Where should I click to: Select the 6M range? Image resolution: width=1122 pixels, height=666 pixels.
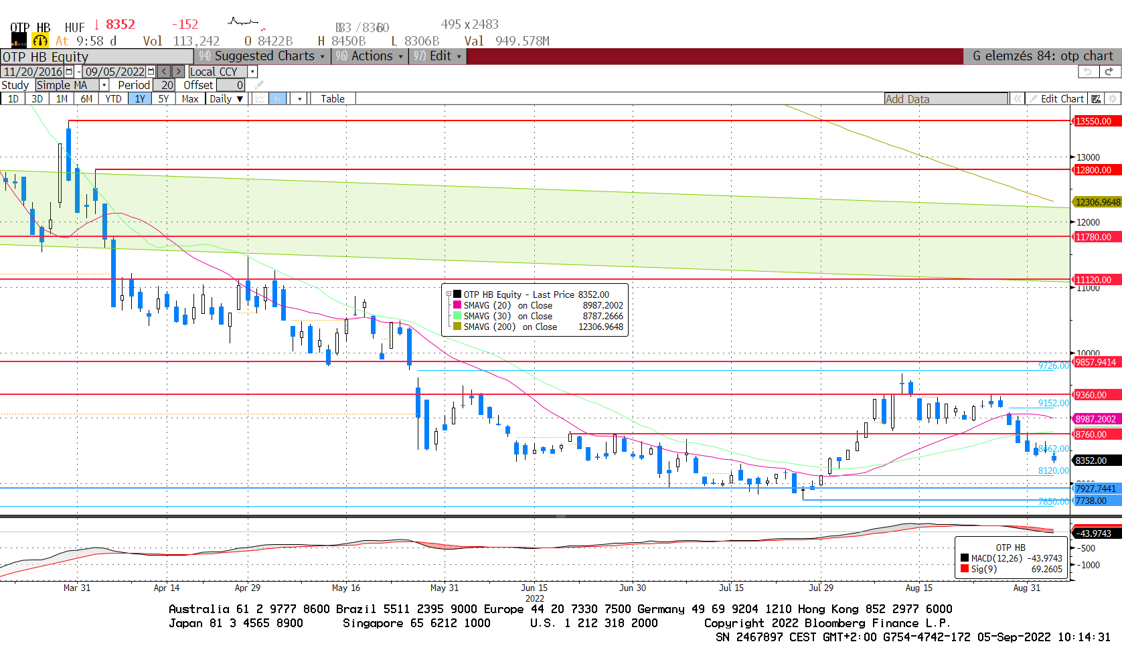pyautogui.click(x=86, y=99)
